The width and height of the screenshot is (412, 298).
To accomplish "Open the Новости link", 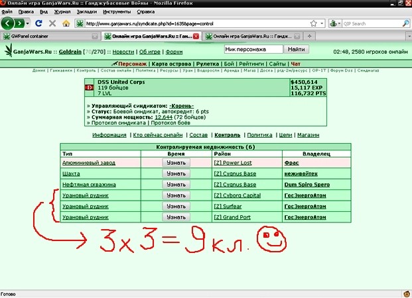I will tap(123, 52).
